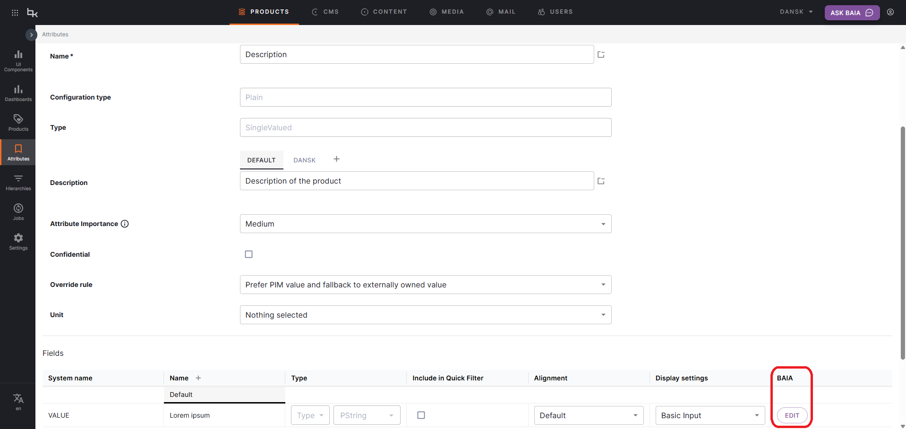Click the Attribute Importance info icon

(x=125, y=224)
